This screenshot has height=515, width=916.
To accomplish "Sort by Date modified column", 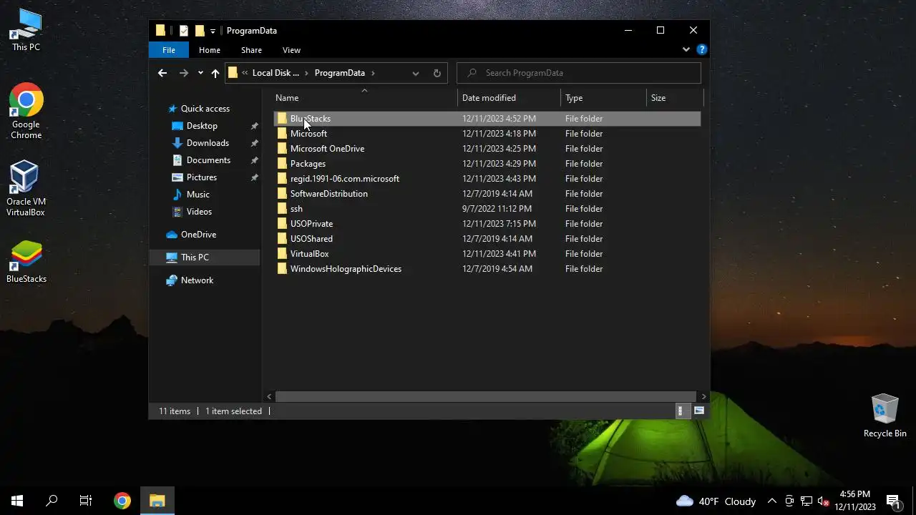I will click(509, 98).
